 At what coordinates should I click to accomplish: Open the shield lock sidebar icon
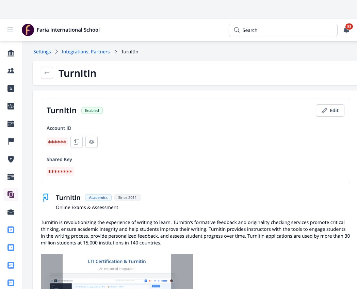coord(11,159)
